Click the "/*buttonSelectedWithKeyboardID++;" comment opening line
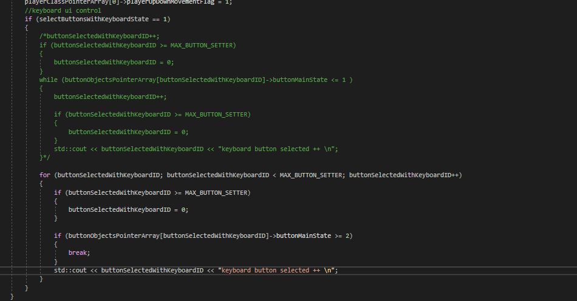Viewport: 577px width, 301px height. [100, 36]
